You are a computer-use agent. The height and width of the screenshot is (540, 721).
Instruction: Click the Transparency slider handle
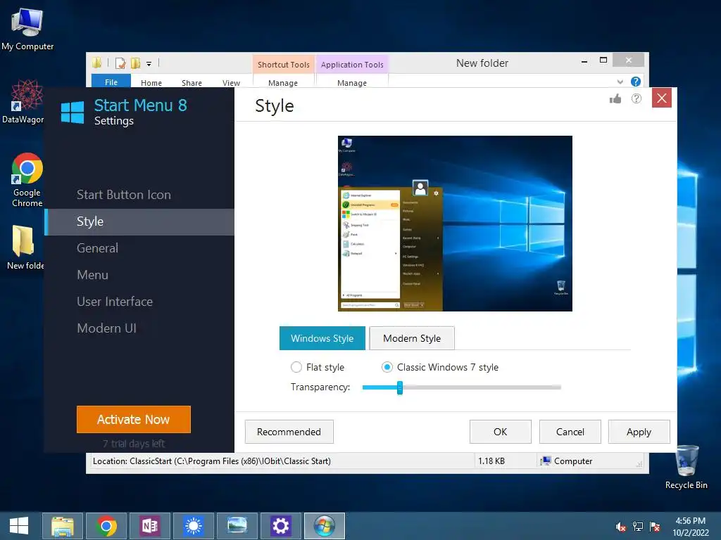400,387
